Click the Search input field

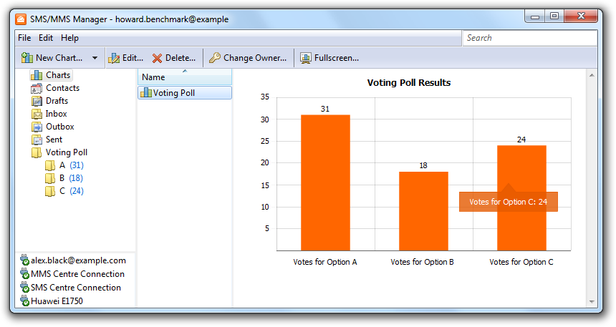(x=529, y=38)
